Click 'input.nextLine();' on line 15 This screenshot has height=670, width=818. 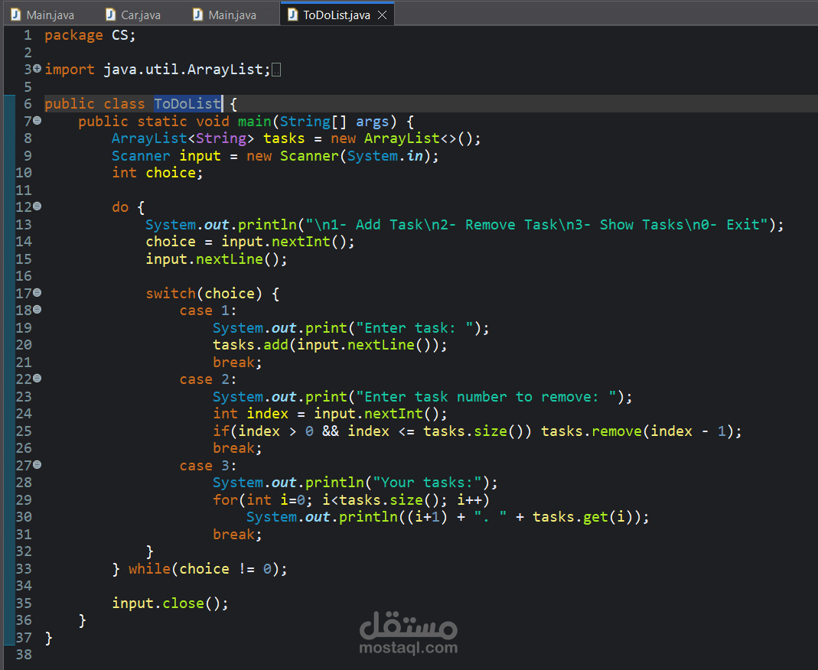coord(216,259)
